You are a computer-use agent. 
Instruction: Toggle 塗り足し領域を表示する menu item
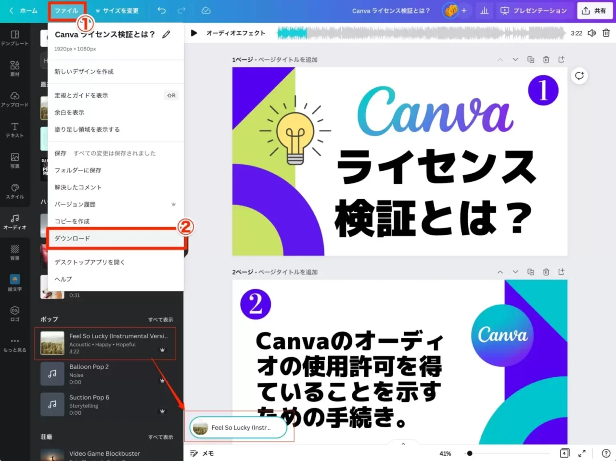[x=115, y=129]
